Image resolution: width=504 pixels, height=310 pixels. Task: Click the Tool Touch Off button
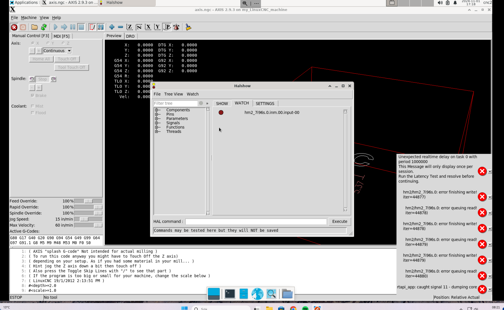[71, 67]
